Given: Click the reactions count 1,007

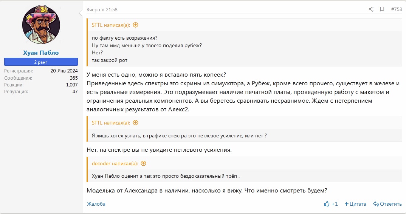Looking at the screenshot, I should (72, 85).
